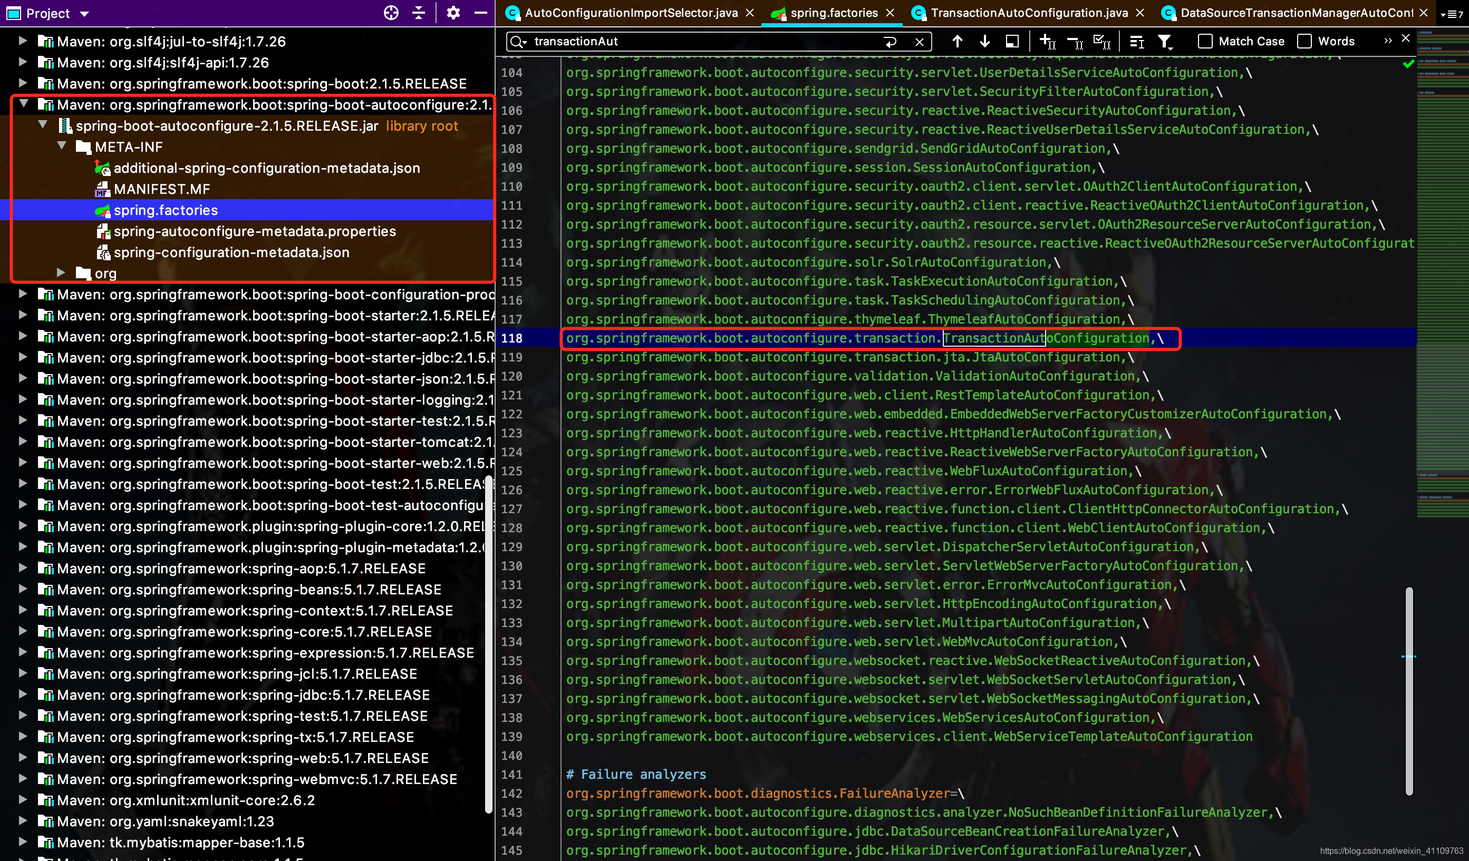Image resolution: width=1469 pixels, height=861 pixels.
Task: Enable the Match Case checkbox
Action: [1205, 41]
